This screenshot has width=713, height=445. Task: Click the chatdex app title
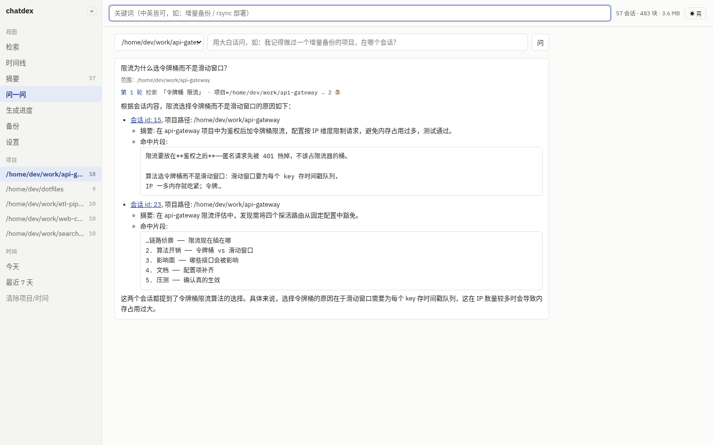coord(20,11)
